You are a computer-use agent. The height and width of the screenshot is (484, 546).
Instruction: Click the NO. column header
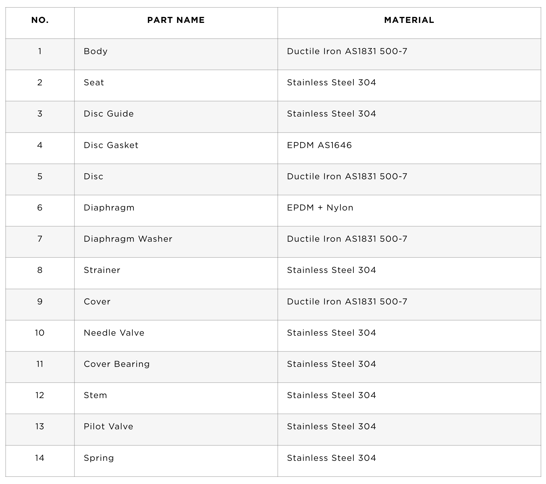click(40, 20)
